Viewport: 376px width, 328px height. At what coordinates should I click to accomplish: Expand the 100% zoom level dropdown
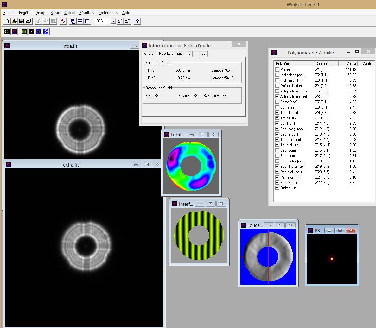coord(113,21)
